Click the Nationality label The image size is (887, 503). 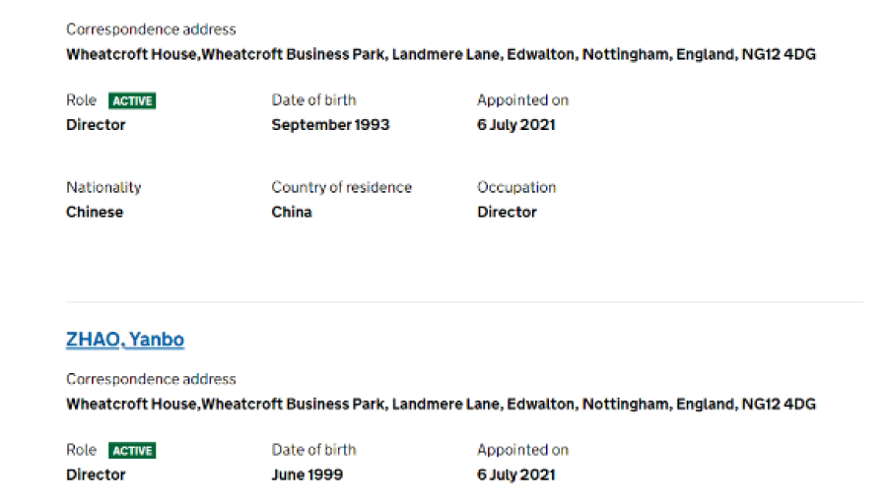(103, 187)
